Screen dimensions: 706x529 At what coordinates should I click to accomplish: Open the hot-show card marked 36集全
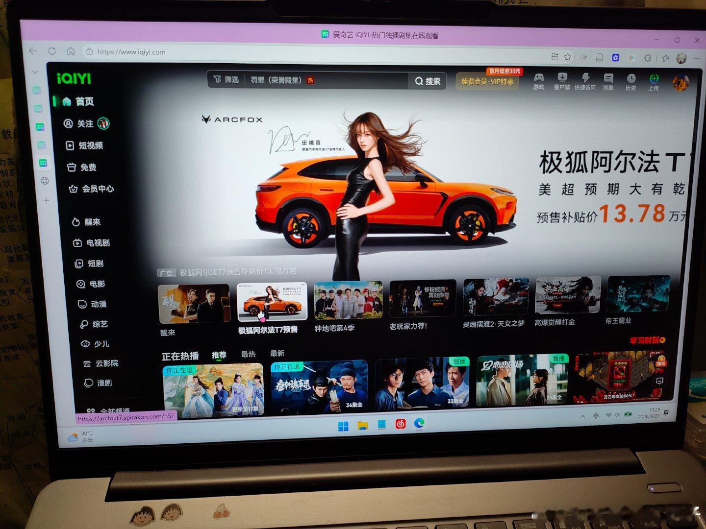[319, 387]
